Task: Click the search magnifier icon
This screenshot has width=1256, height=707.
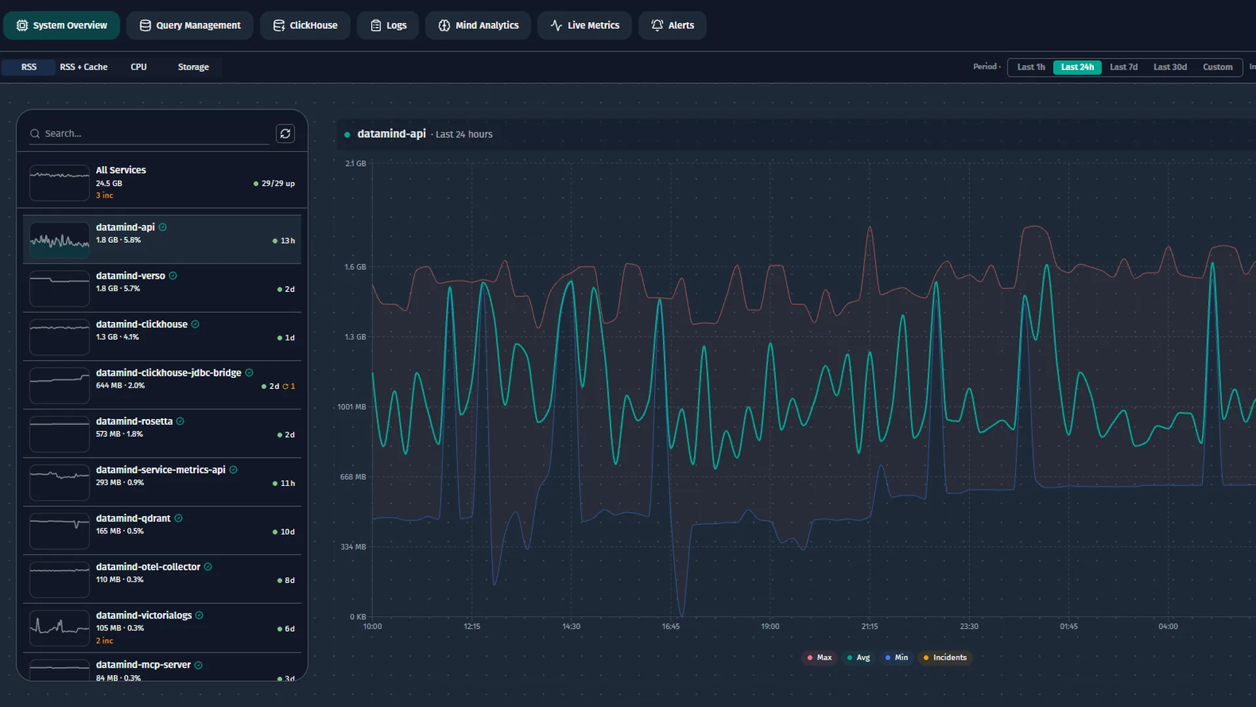Action: [x=35, y=134]
